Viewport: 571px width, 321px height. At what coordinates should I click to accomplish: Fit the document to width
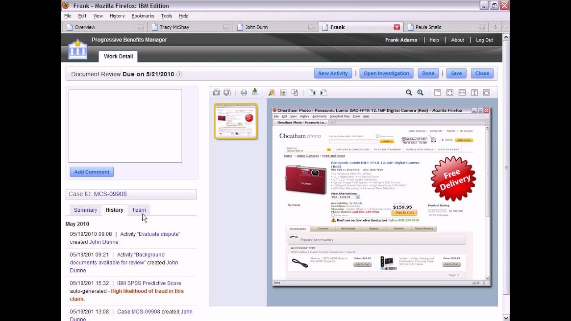click(462, 92)
